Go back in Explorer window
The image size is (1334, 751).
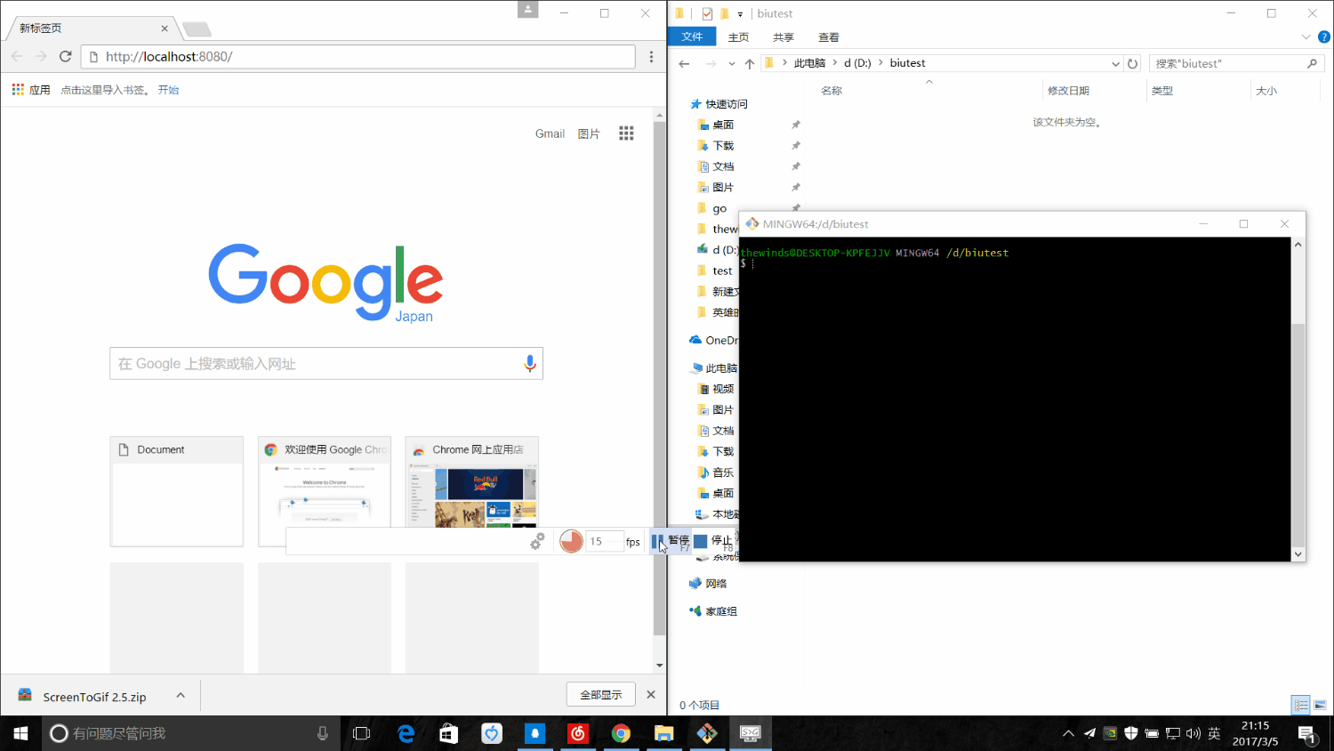[683, 63]
